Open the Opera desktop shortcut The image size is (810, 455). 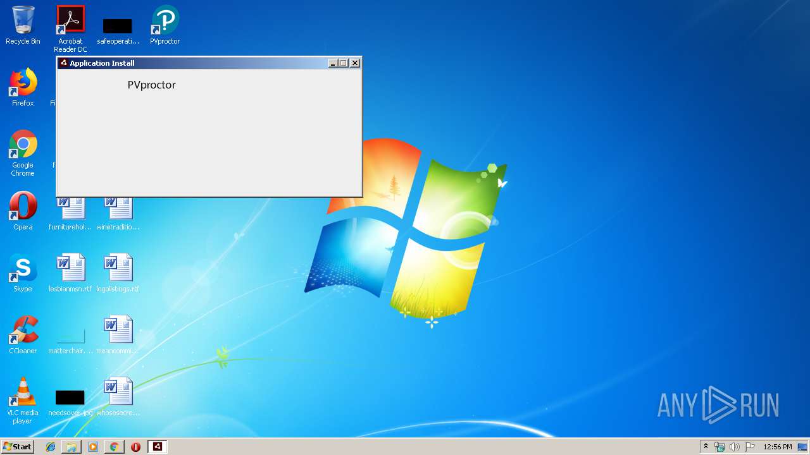[x=23, y=211]
